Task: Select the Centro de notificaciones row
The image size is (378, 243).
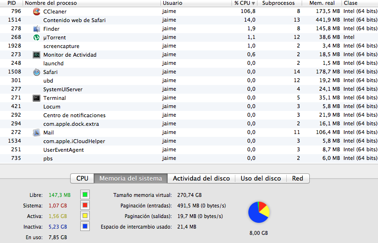Action: tap(189, 115)
